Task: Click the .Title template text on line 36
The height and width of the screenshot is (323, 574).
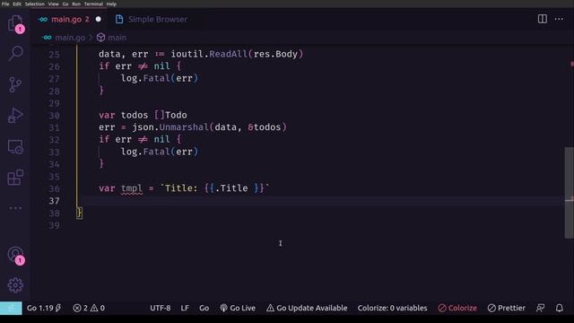Action: [x=231, y=188]
